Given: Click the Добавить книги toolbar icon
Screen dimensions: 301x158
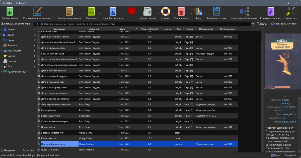Looking at the screenshot, I should click(10, 12).
